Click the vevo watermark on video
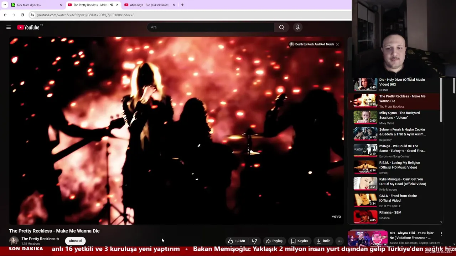This screenshot has width=456, height=256. (x=336, y=217)
